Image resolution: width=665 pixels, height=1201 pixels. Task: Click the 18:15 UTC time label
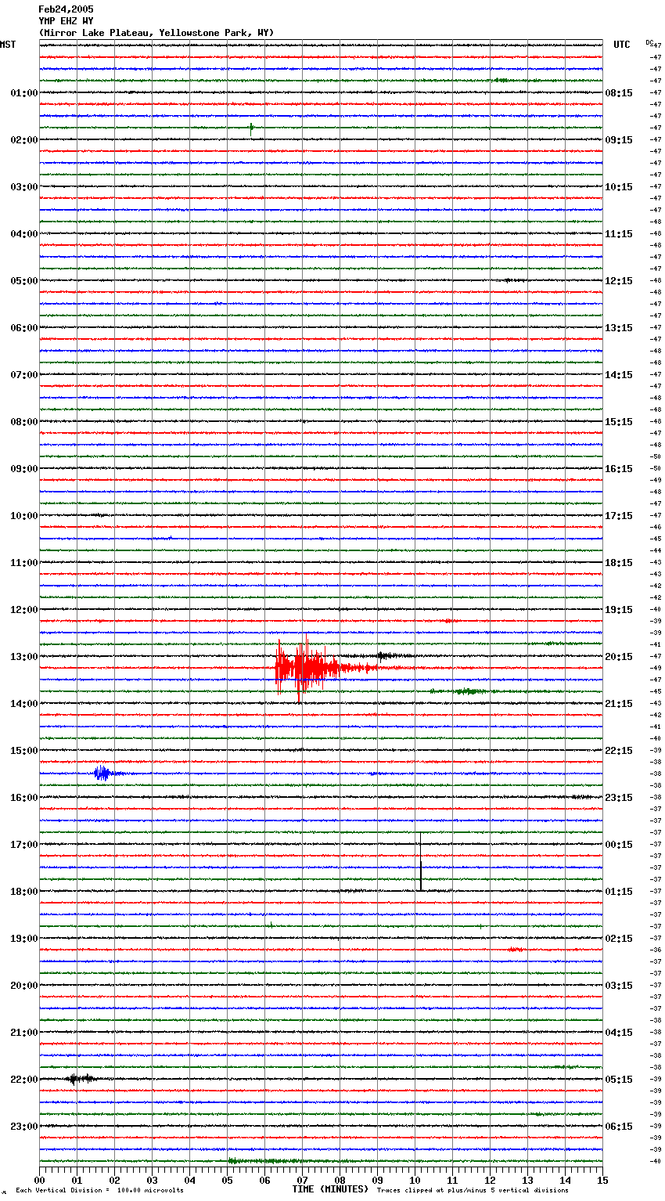click(619, 563)
